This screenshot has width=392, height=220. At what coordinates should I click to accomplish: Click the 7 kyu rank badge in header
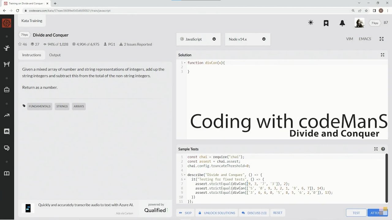(375, 23)
